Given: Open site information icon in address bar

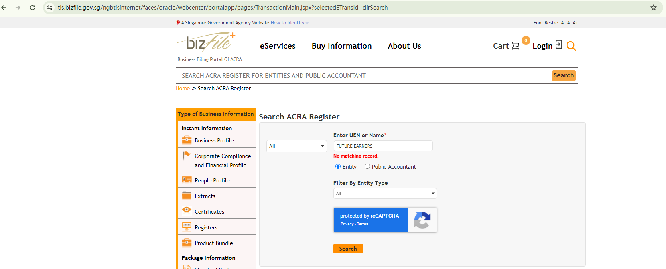Looking at the screenshot, I should pos(50,8).
